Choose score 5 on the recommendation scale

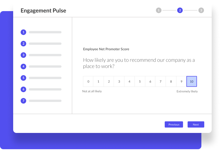140,81
